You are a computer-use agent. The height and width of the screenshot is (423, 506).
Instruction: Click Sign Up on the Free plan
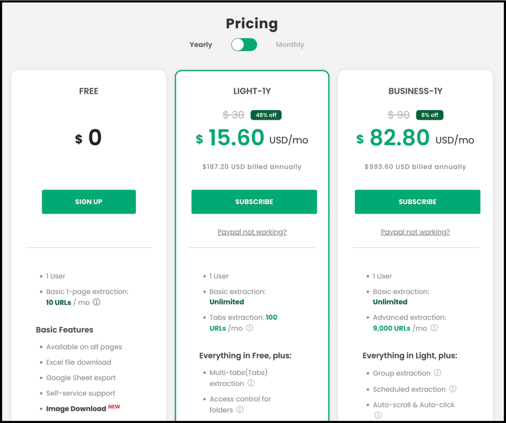(x=88, y=201)
